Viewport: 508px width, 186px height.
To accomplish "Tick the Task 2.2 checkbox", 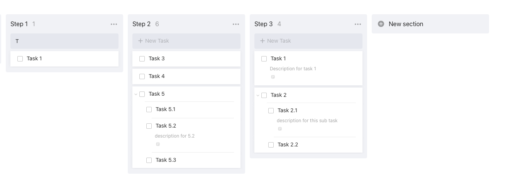I will 271,145.
